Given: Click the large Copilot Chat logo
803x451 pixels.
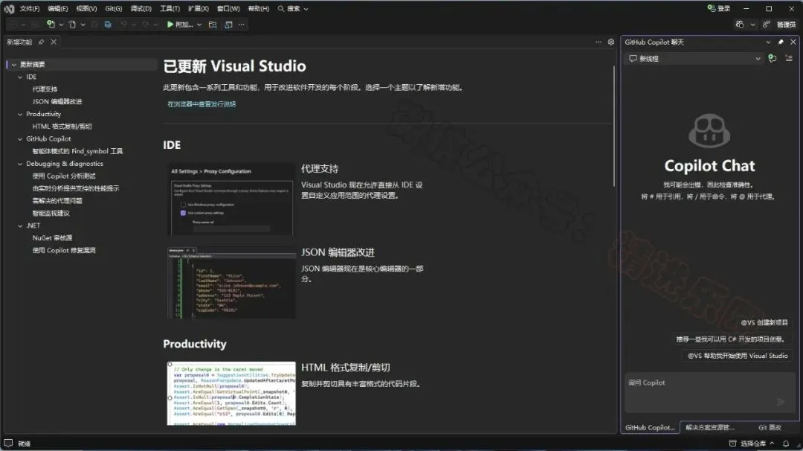Looking at the screenshot, I should click(x=709, y=130).
